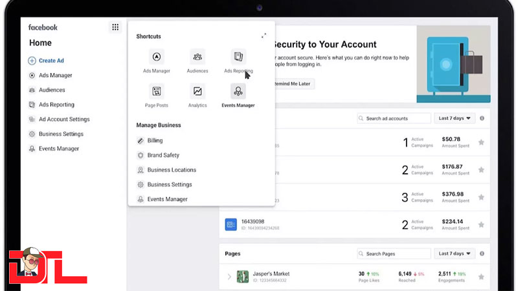Click Events Manager sidebar icon
The width and height of the screenshot is (518, 291).
coord(32,149)
